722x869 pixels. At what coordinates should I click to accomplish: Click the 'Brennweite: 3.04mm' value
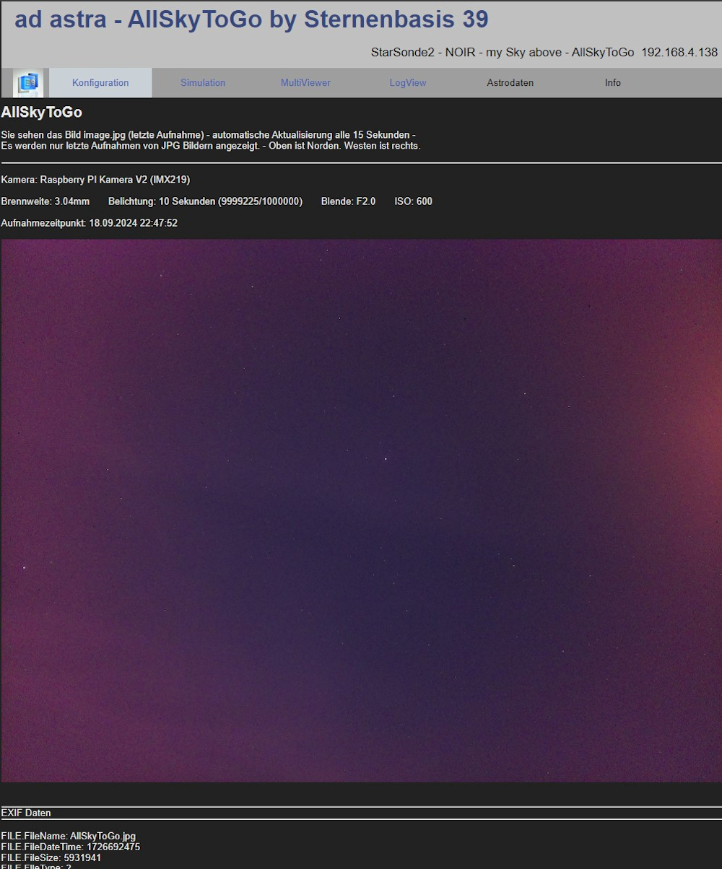pos(45,201)
